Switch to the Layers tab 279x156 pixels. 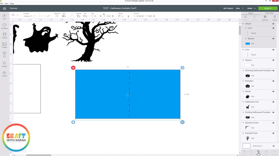click(x=251, y=13)
